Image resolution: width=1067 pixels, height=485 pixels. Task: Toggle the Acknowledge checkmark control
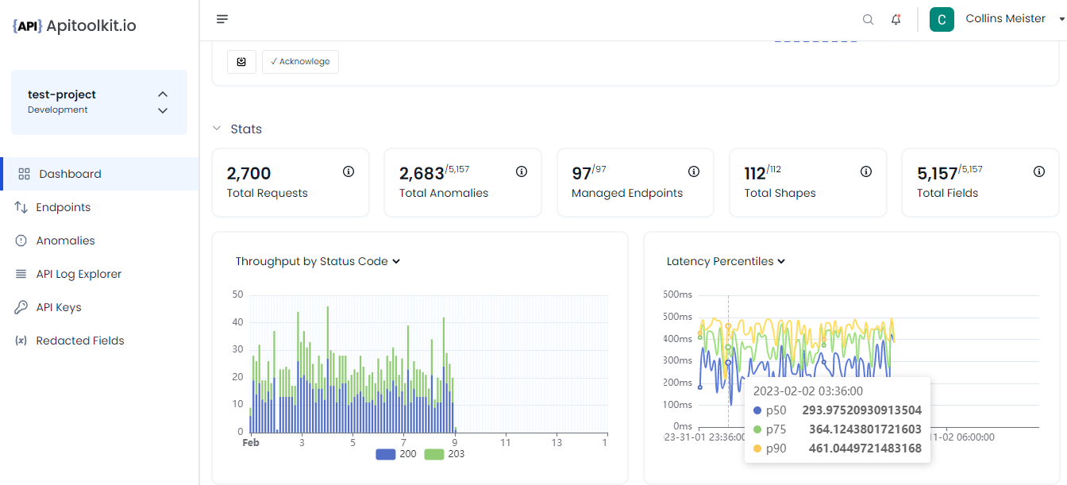[300, 61]
